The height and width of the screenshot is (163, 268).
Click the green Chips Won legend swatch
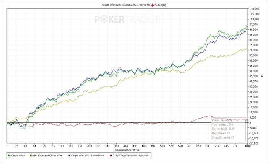(x=10, y=156)
